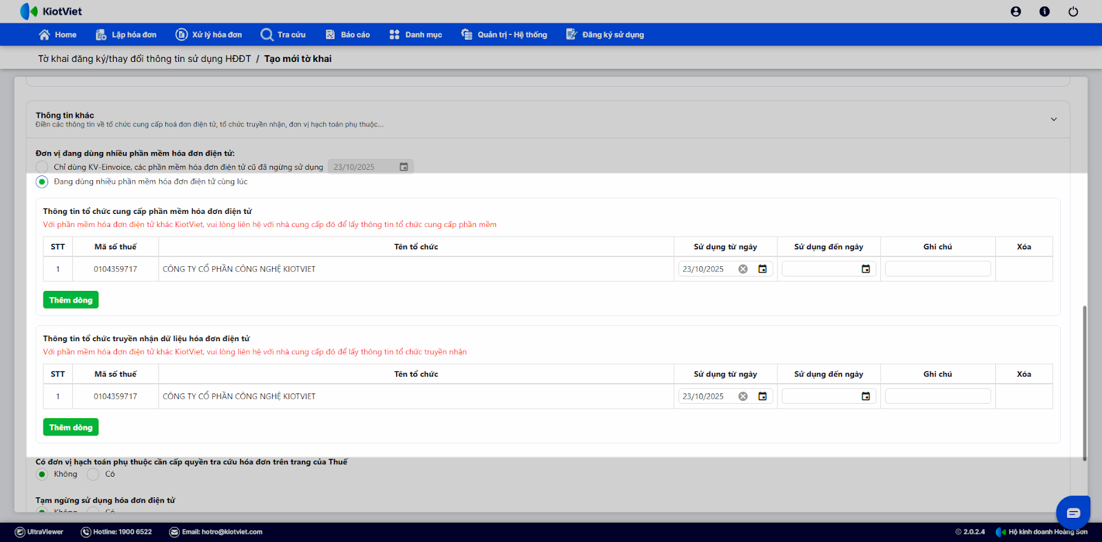
Task: Collapse the 'Thông tin khác' section
Action: [1054, 120]
